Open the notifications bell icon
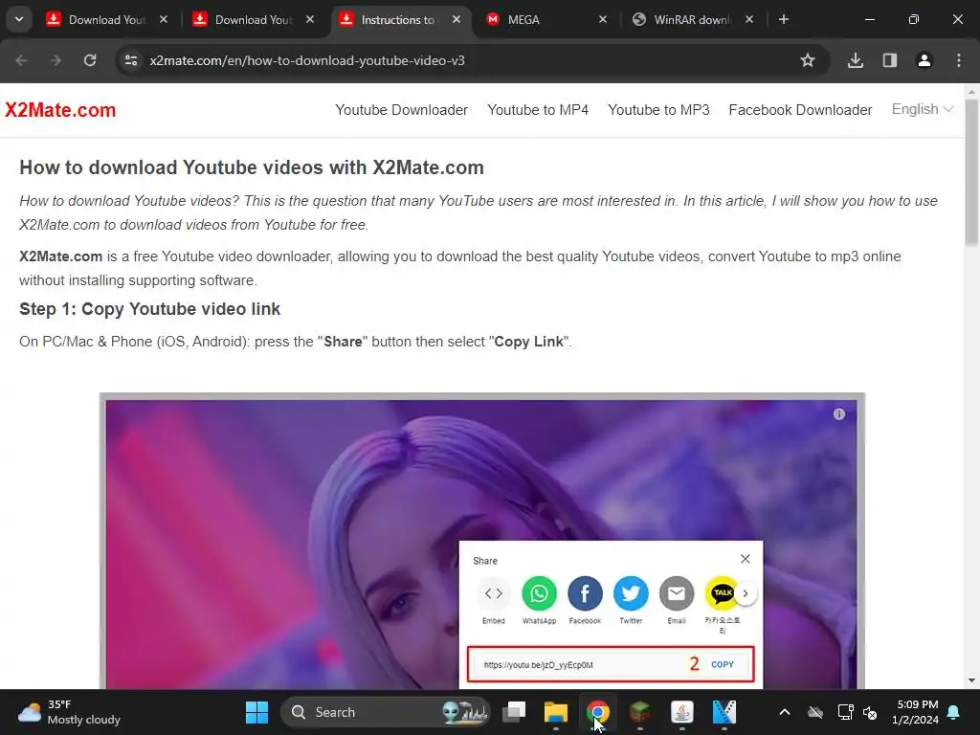This screenshot has width=980, height=735. (954, 712)
